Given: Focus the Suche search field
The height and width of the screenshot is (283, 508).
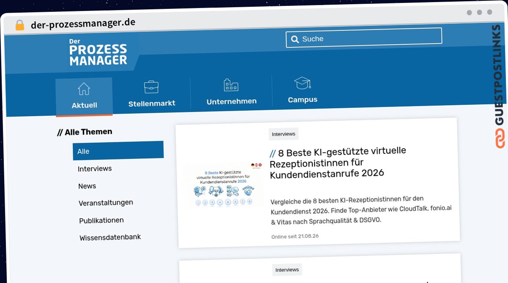Looking at the screenshot, I should tap(364, 37).
